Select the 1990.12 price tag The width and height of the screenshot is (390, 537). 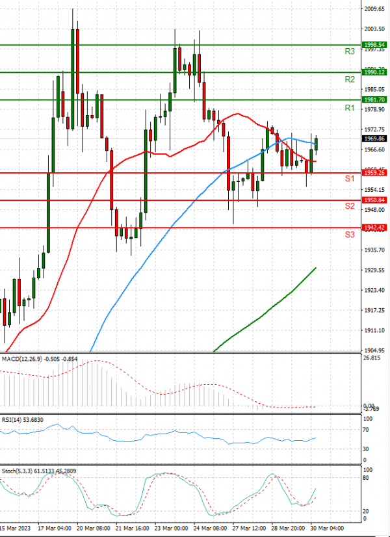(374, 72)
